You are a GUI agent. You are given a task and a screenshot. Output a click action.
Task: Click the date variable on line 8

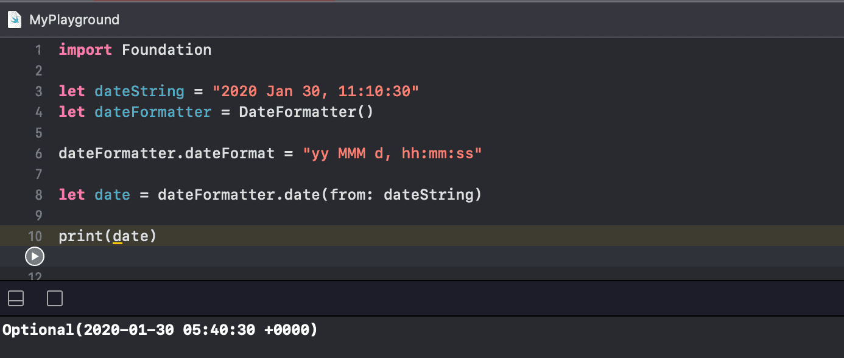tap(112, 194)
